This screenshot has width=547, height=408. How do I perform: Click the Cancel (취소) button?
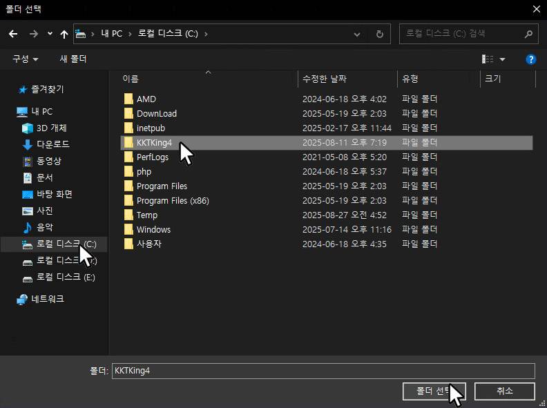click(504, 391)
